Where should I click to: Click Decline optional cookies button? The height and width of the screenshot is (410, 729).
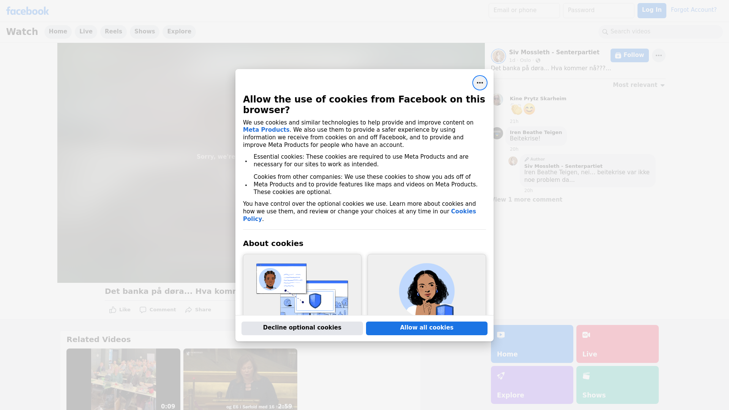pos(302,328)
